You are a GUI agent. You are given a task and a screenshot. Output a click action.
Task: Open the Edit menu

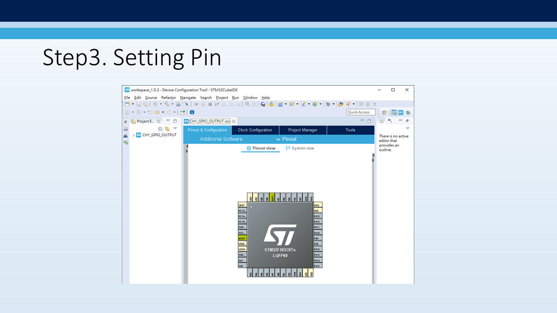[x=138, y=98]
